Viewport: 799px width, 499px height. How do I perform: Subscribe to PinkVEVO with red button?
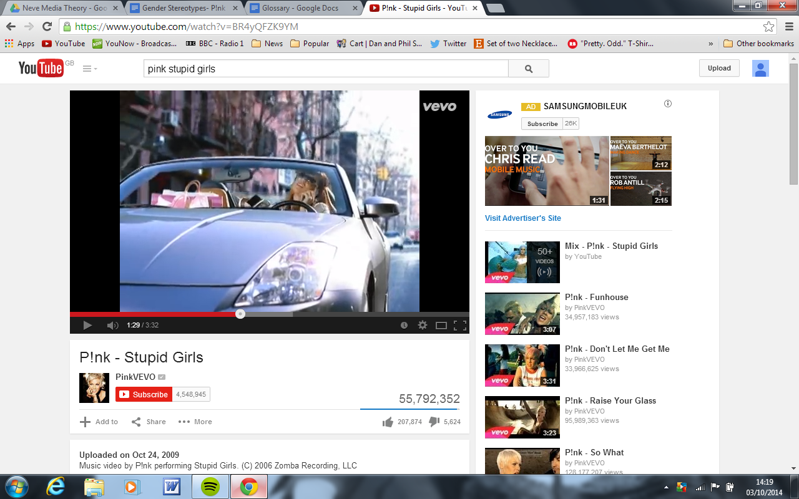pos(144,394)
